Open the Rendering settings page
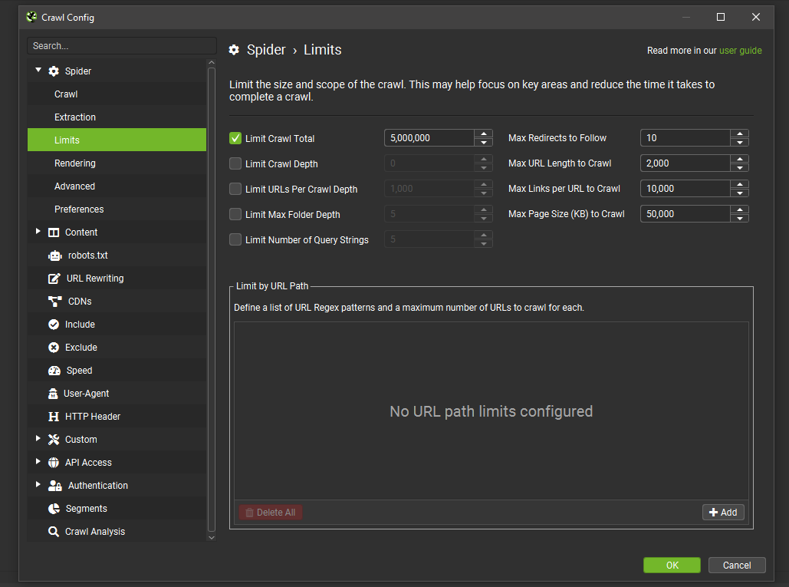This screenshot has height=587, width=789. pos(117,163)
